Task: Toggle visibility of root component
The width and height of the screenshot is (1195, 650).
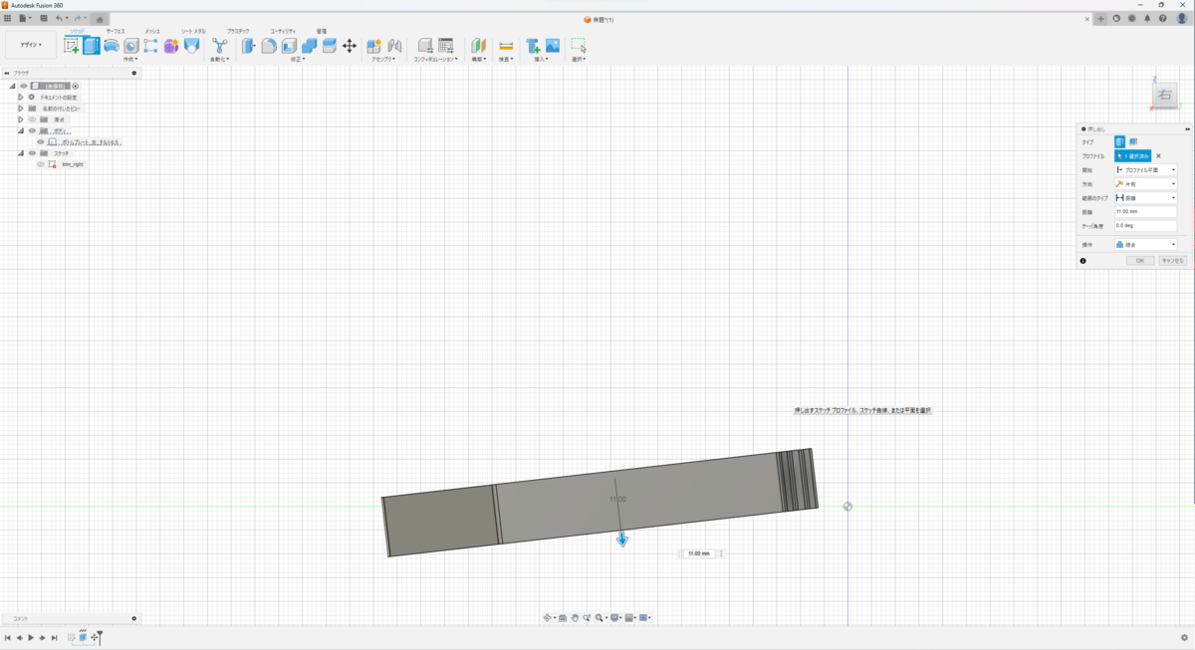Action: click(24, 86)
